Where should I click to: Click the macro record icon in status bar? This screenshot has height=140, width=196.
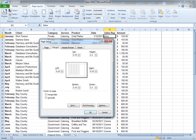11,138
